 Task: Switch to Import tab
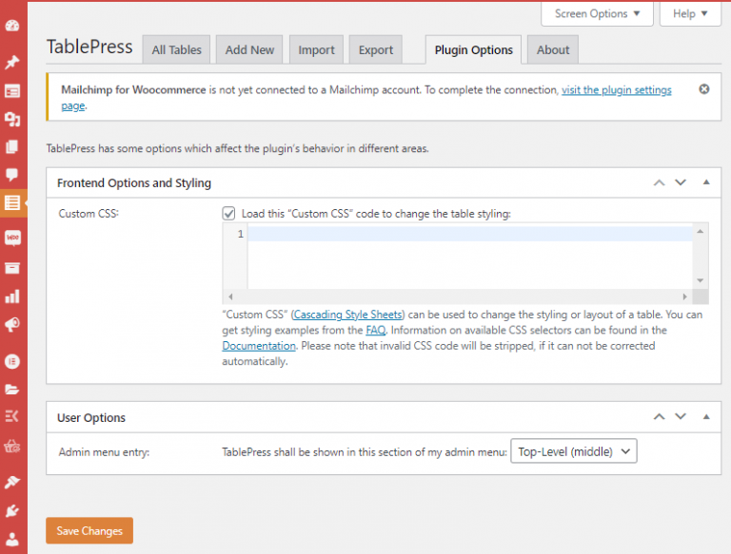[x=316, y=49]
